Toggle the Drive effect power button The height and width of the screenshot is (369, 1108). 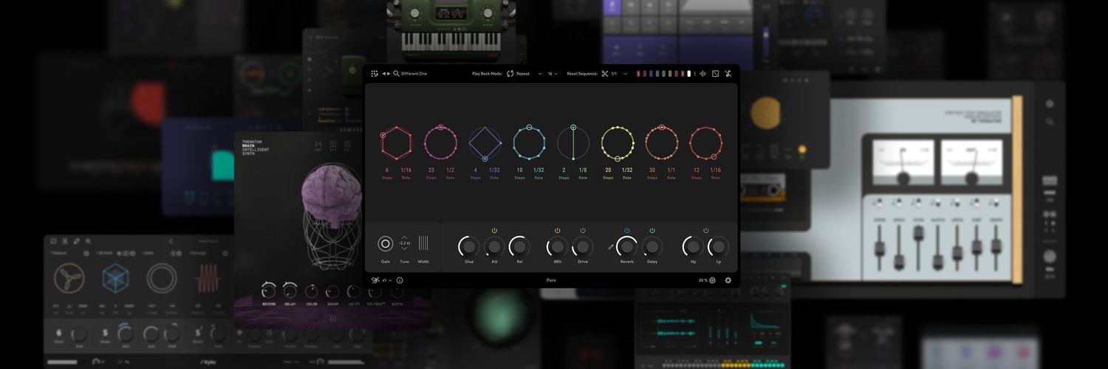click(583, 231)
